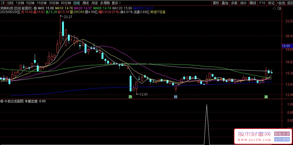Expand the 牛股出世副图 indicator menu
Image resolution: width=293 pixels, height=145 pixels.
(2, 101)
